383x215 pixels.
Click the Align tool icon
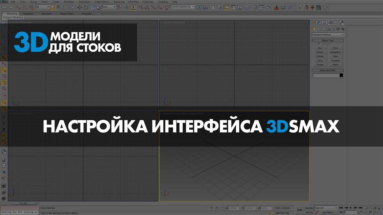[x=206, y=7]
